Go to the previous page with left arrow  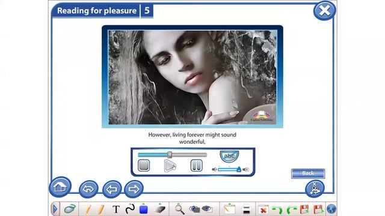(x=112, y=189)
